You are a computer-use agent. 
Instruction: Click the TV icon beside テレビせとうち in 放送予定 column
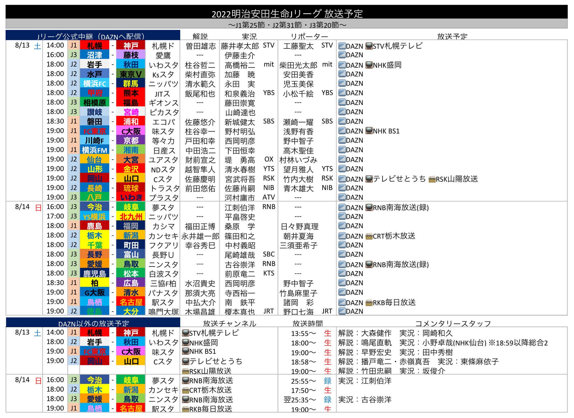[369, 179]
